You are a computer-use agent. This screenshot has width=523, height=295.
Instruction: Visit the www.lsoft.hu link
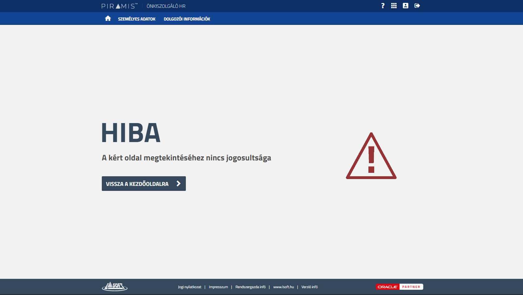click(283, 287)
